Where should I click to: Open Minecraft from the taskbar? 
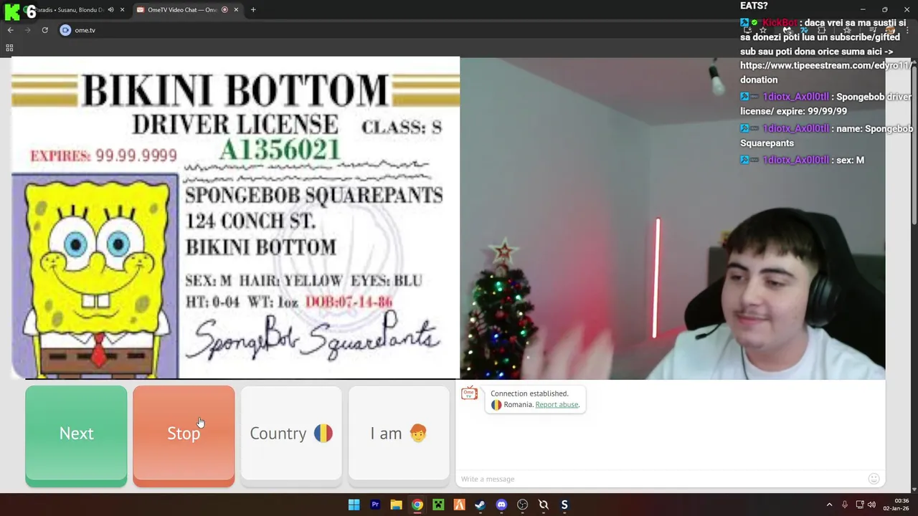[438, 505]
